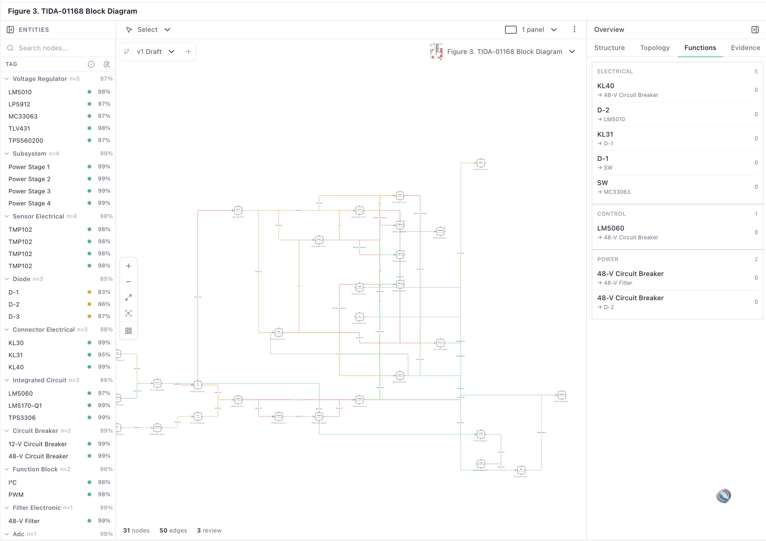Viewport: 766px width, 541px height.
Task: Collapse the Voltage Regulator group
Action: pyautogui.click(x=7, y=79)
